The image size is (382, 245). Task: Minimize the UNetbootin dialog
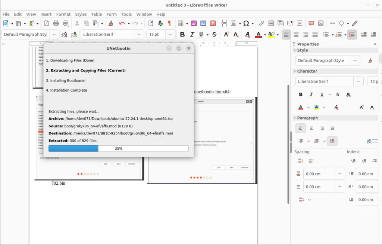pyautogui.click(x=169, y=48)
